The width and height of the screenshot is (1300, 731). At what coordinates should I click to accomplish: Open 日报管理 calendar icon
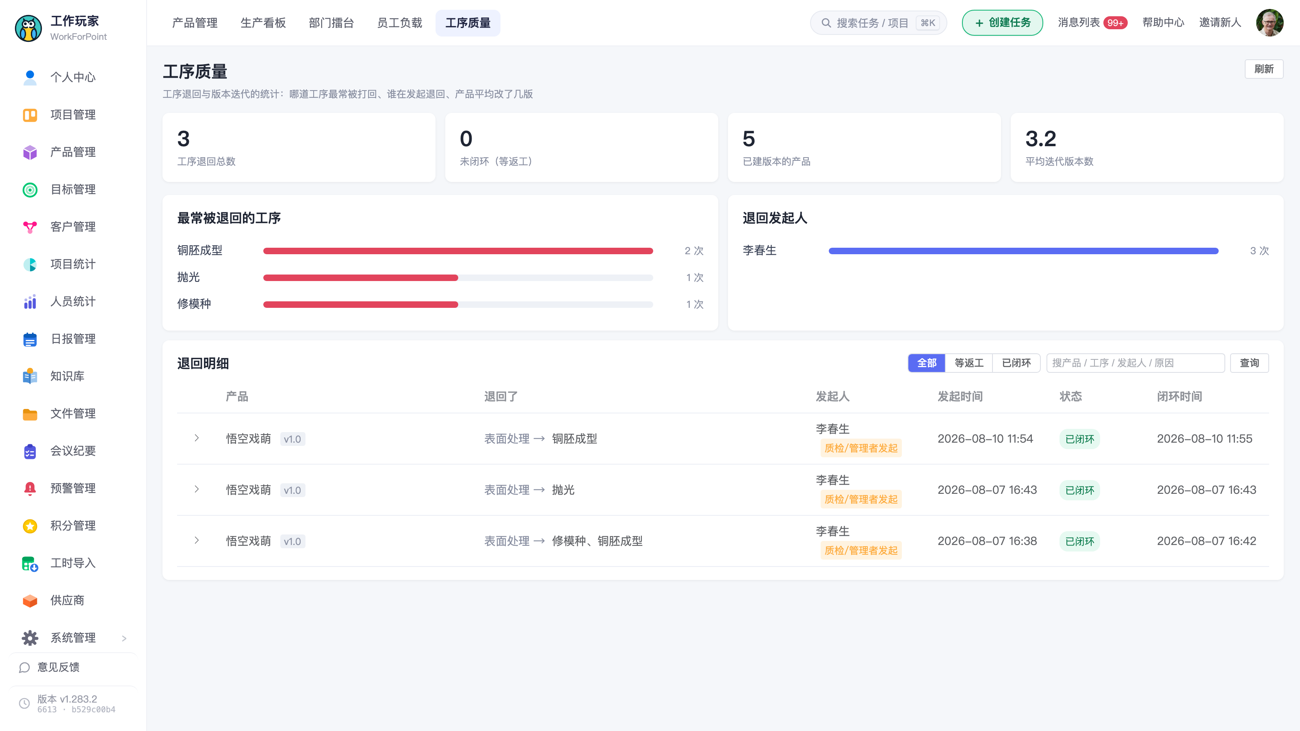coord(30,339)
